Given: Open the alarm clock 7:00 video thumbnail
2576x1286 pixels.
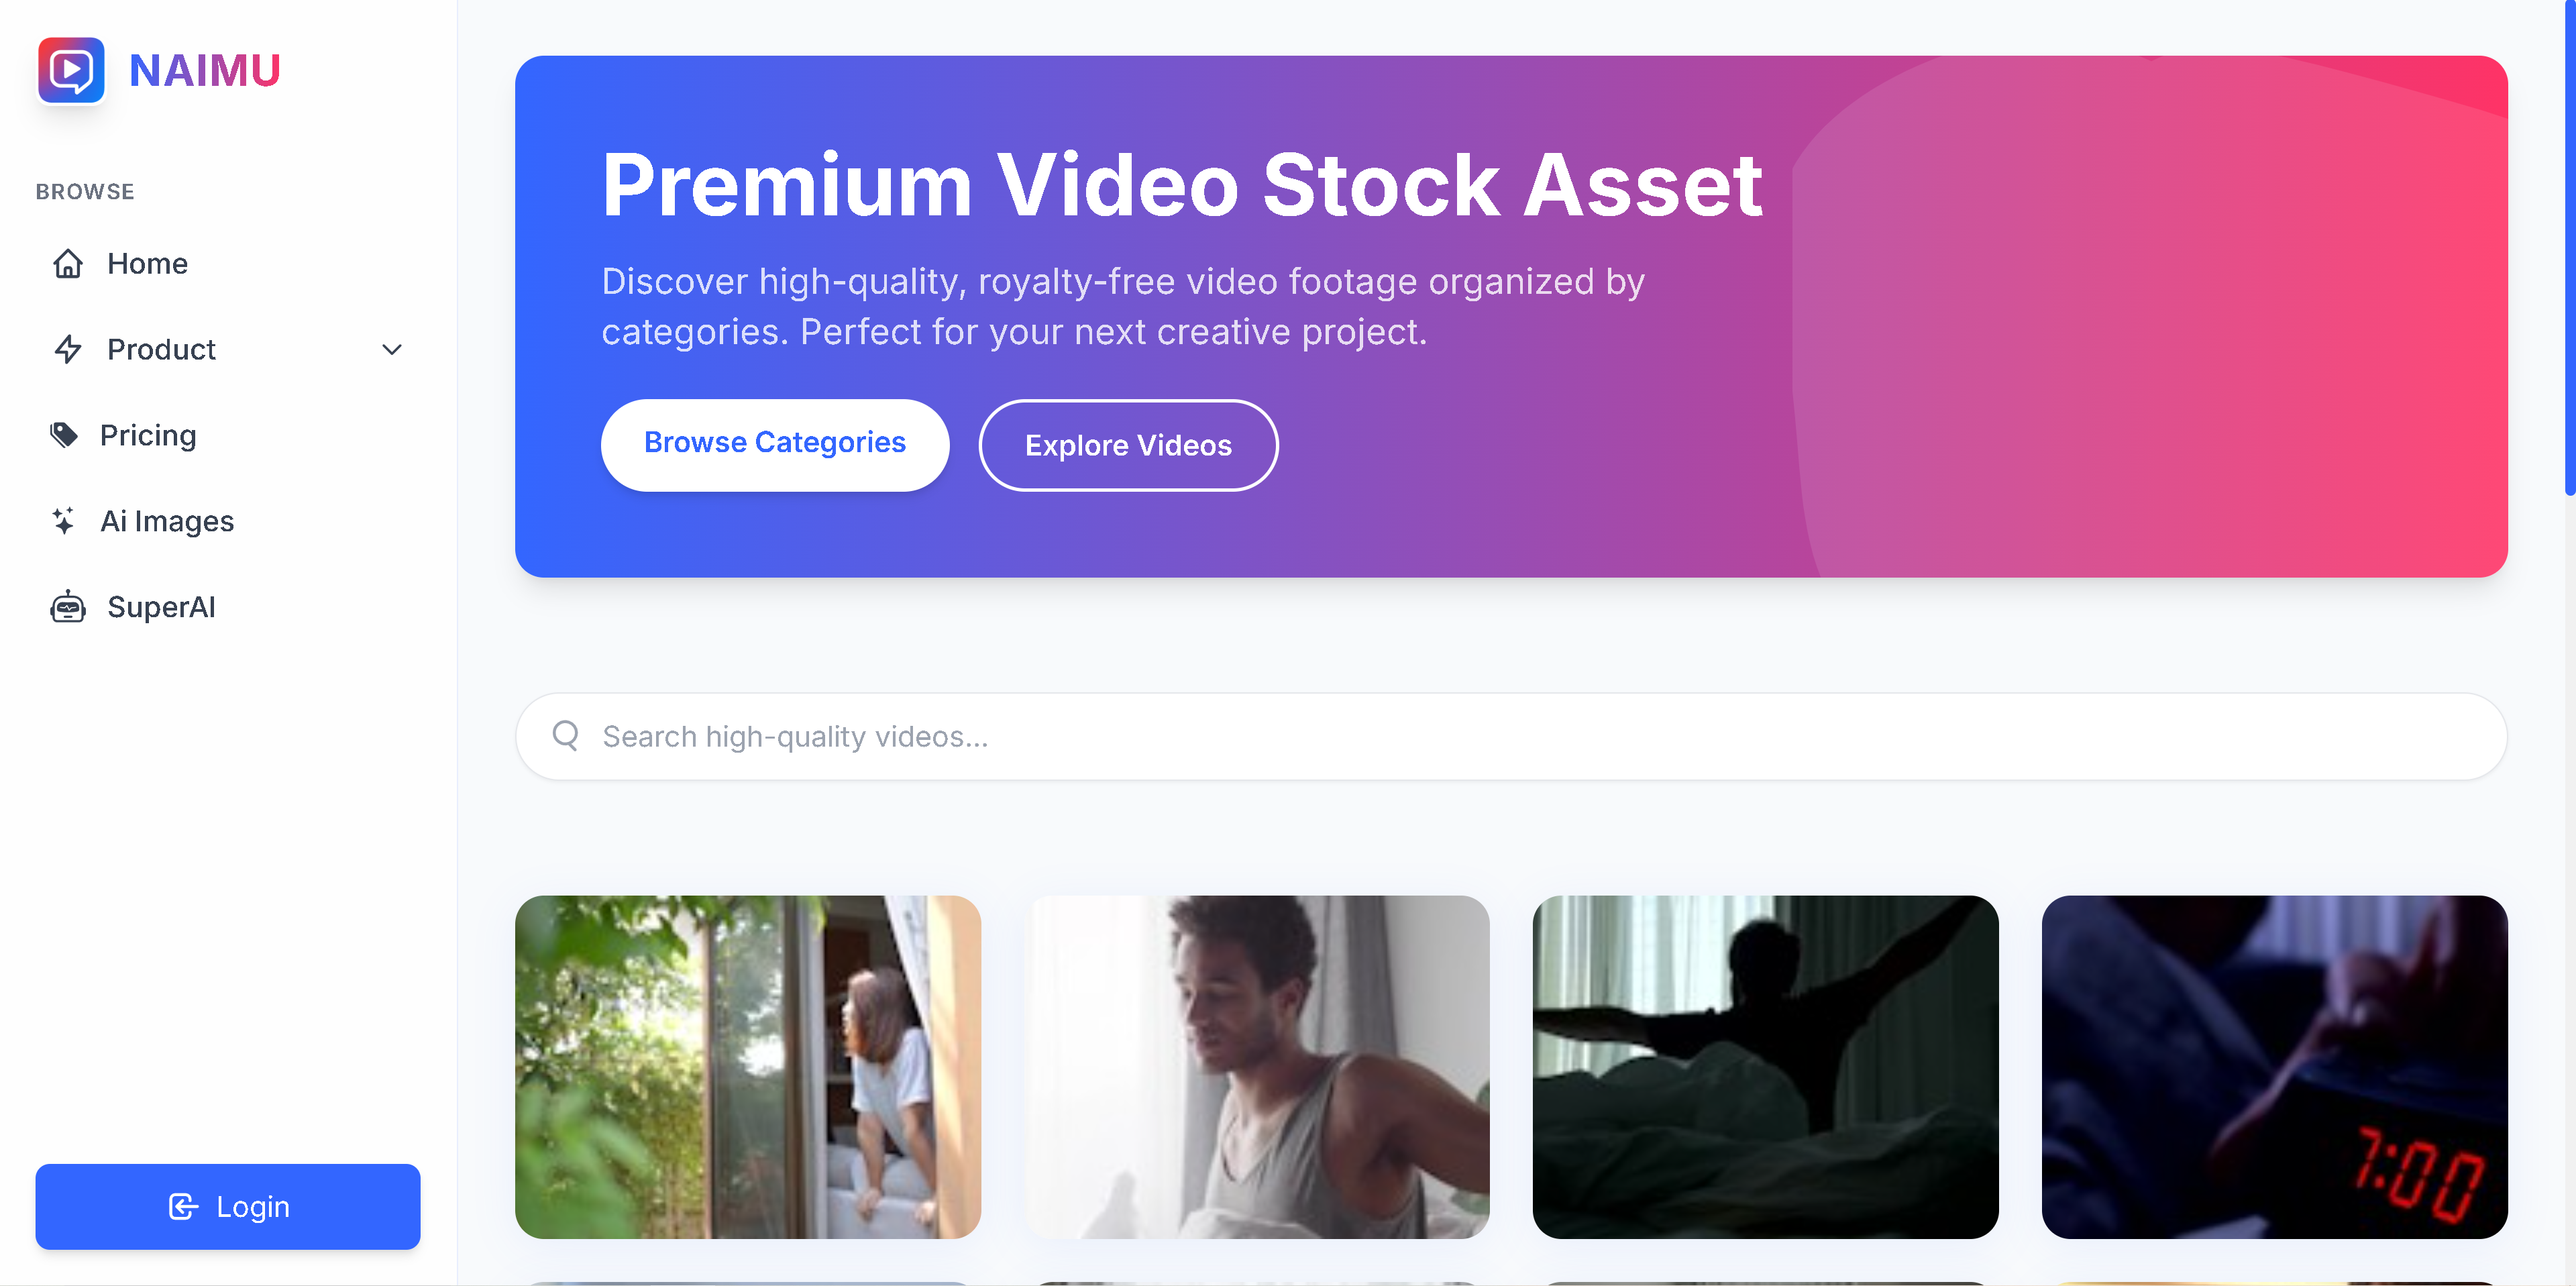Looking at the screenshot, I should click(x=2274, y=1067).
